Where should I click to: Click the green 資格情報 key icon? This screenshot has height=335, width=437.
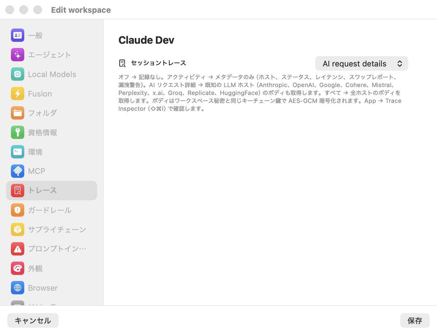tap(18, 132)
